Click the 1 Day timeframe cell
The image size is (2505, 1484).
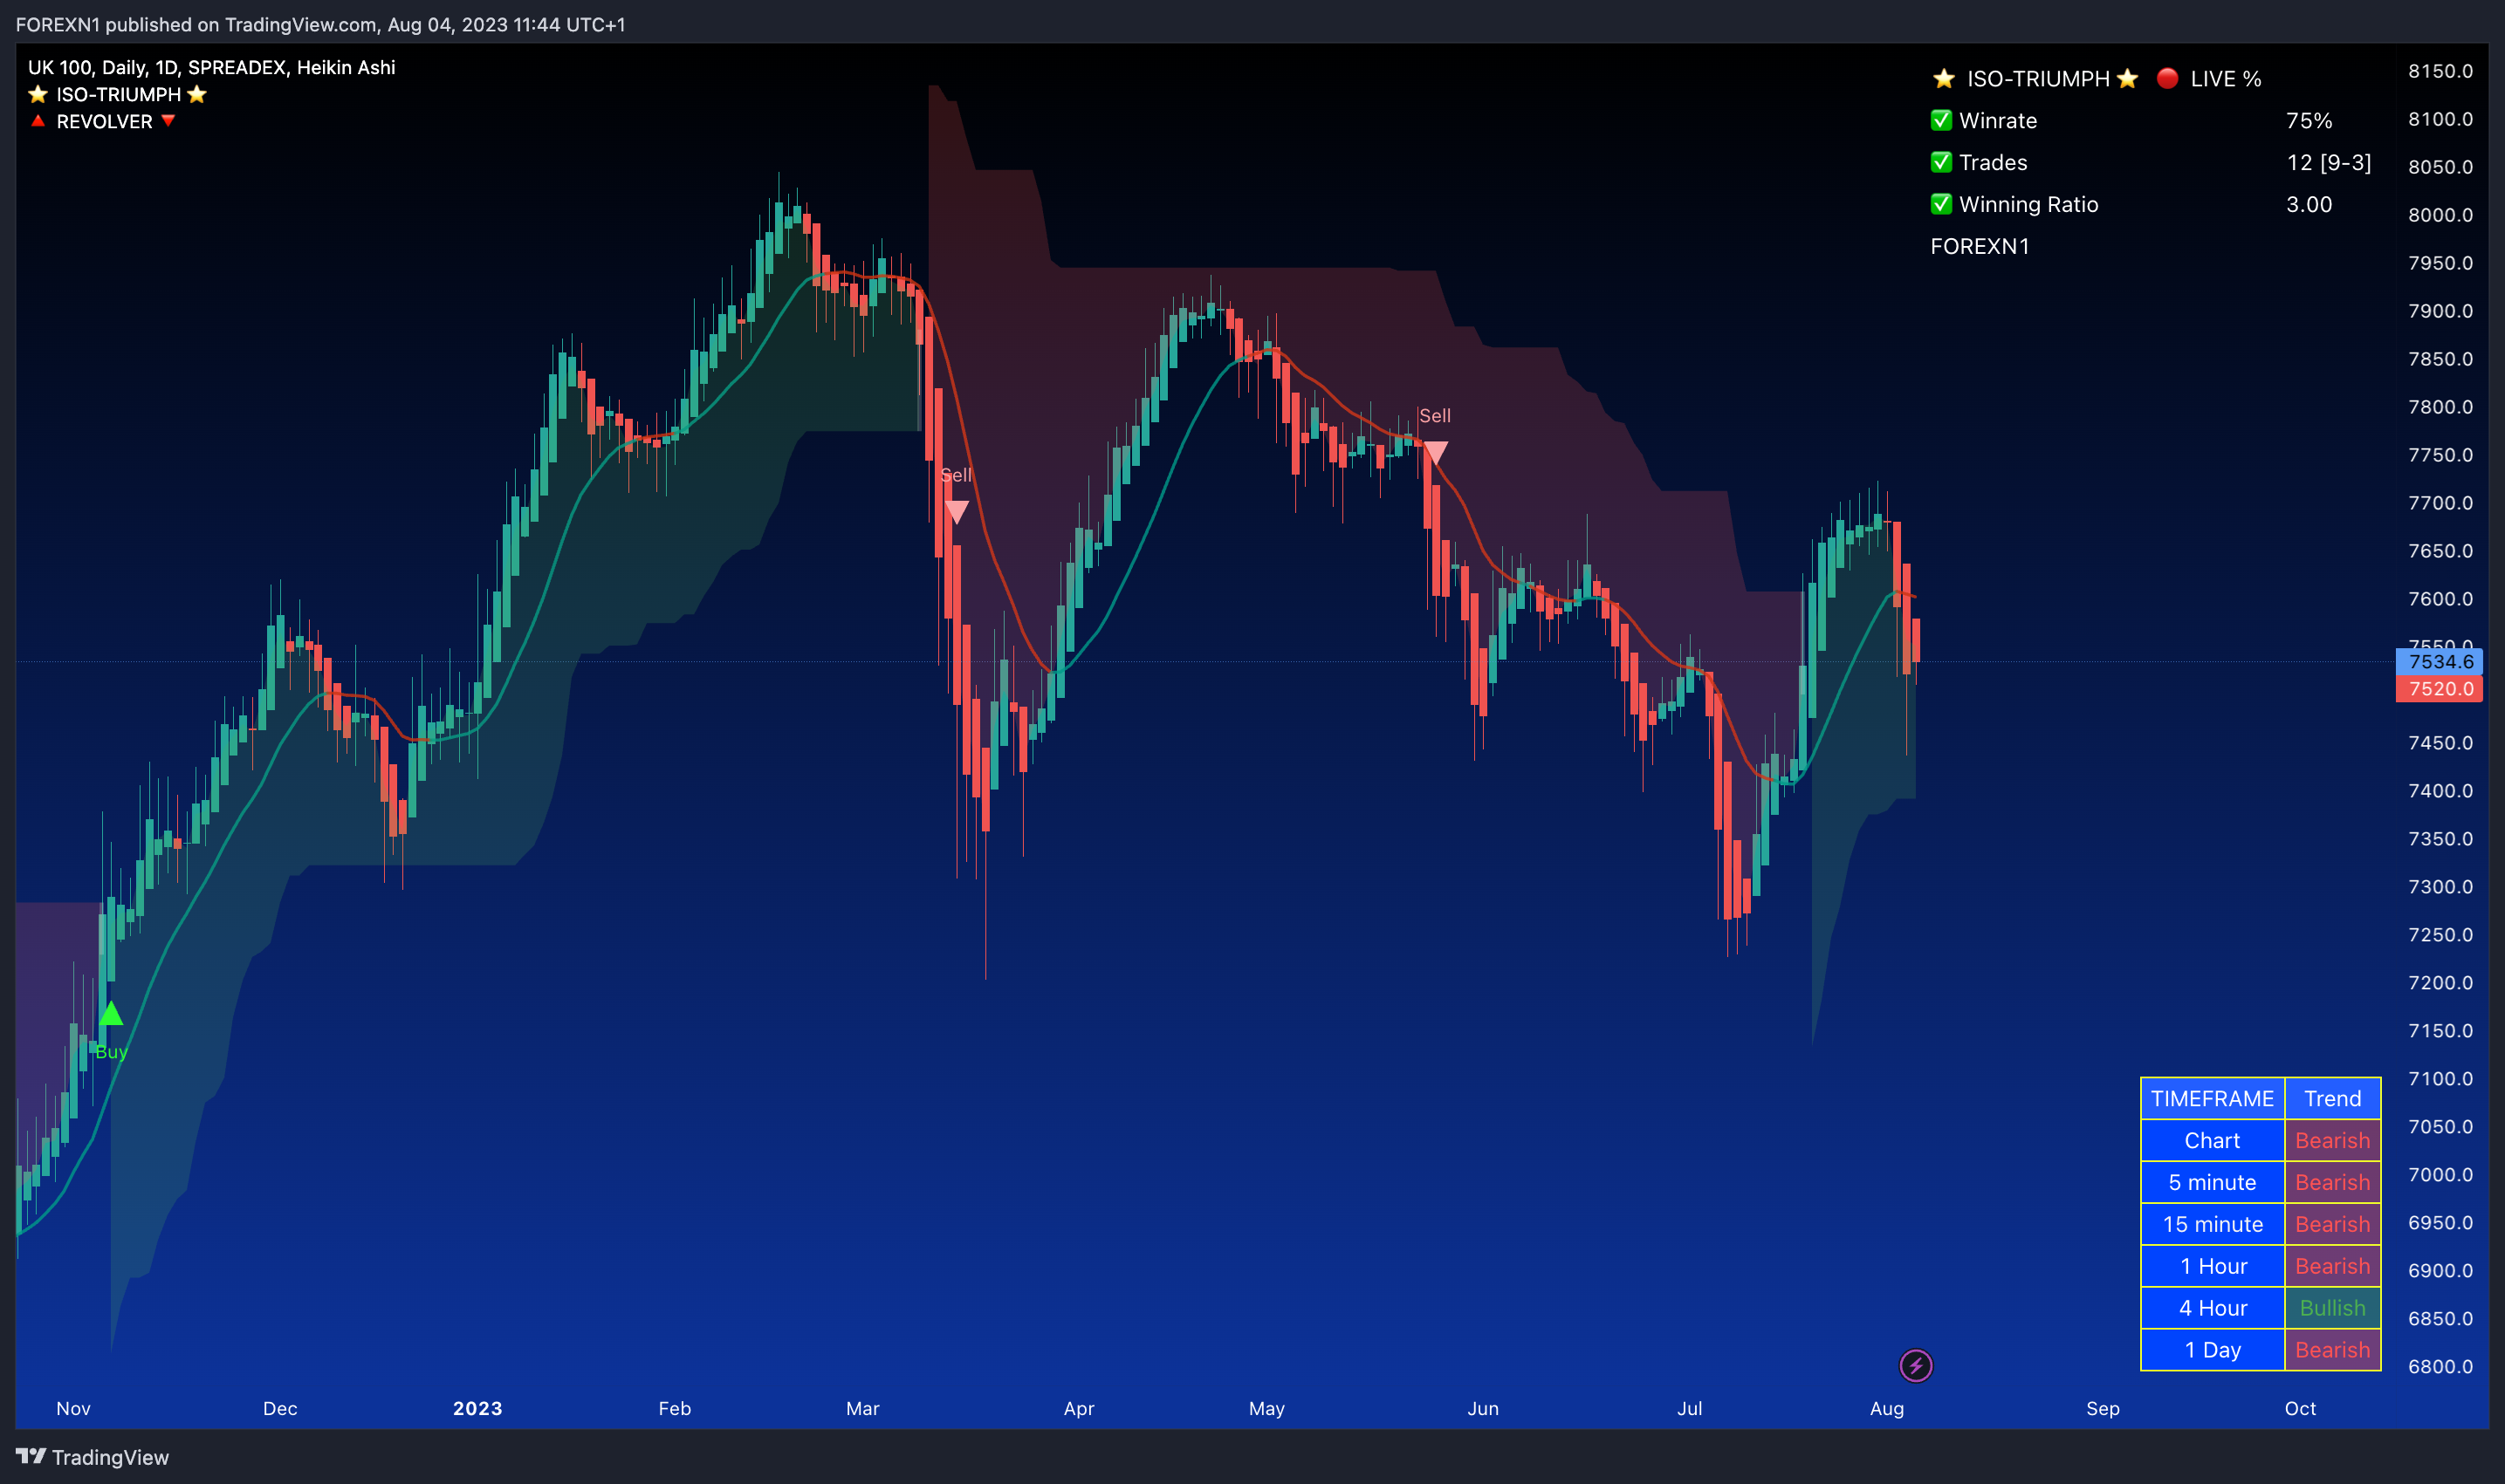[x=2212, y=1350]
